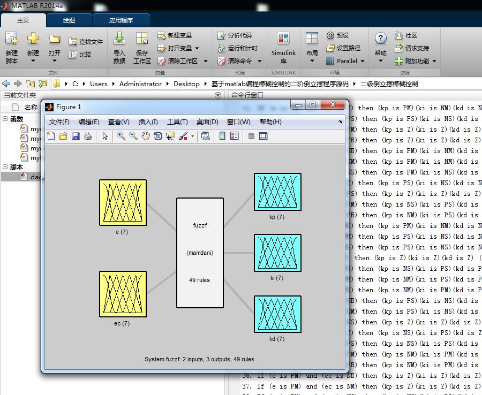Viewport: 482px width, 395px height.
Task: Expand Help (帮助) dropdown
Action: coord(381,61)
